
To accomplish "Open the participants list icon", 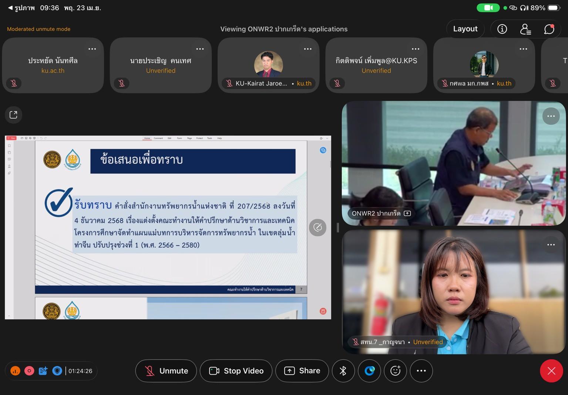I will [525, 29].
